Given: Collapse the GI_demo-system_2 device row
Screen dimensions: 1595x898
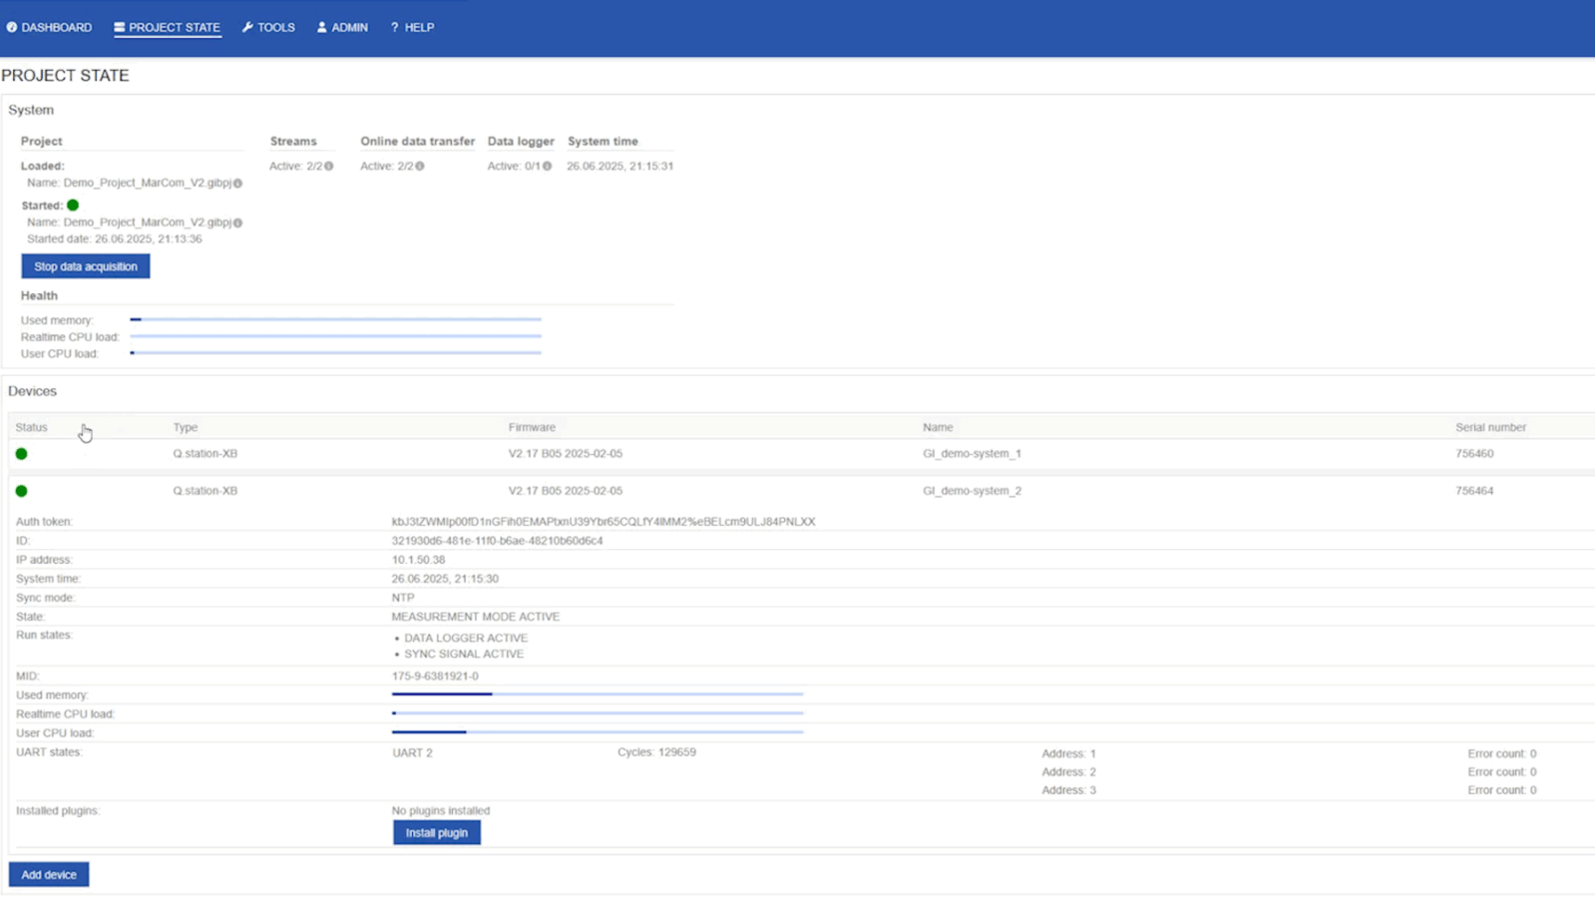Looking at the screenshot, I should [801, 491].
